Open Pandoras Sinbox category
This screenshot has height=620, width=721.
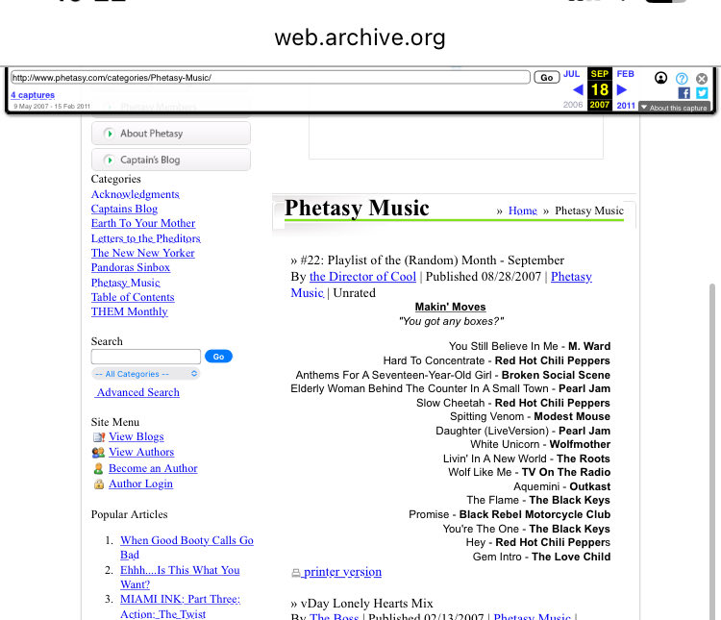pyautogui.click(x=131, y=267)
